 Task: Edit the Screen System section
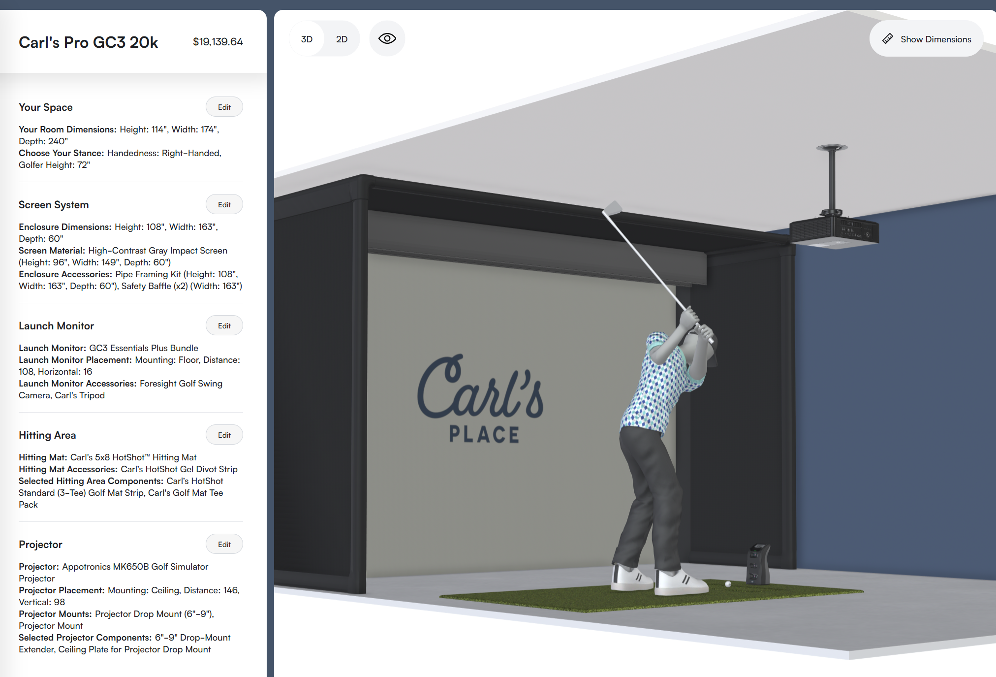click(x=224, y=204)
